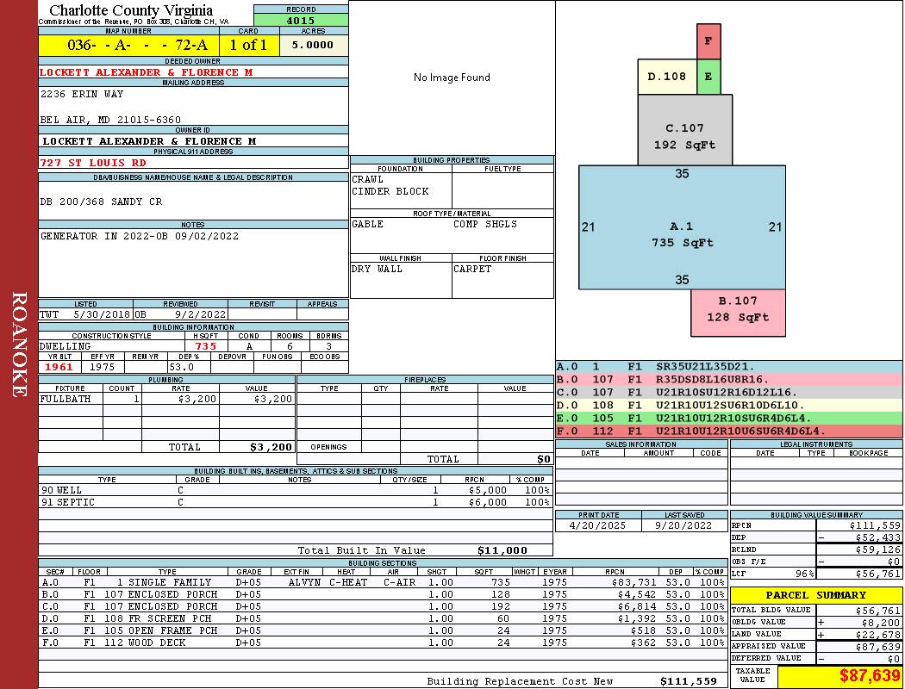This screenshot has height=689, width=905.
Task: Click the red F section in sketch
Action: point(708,41)
